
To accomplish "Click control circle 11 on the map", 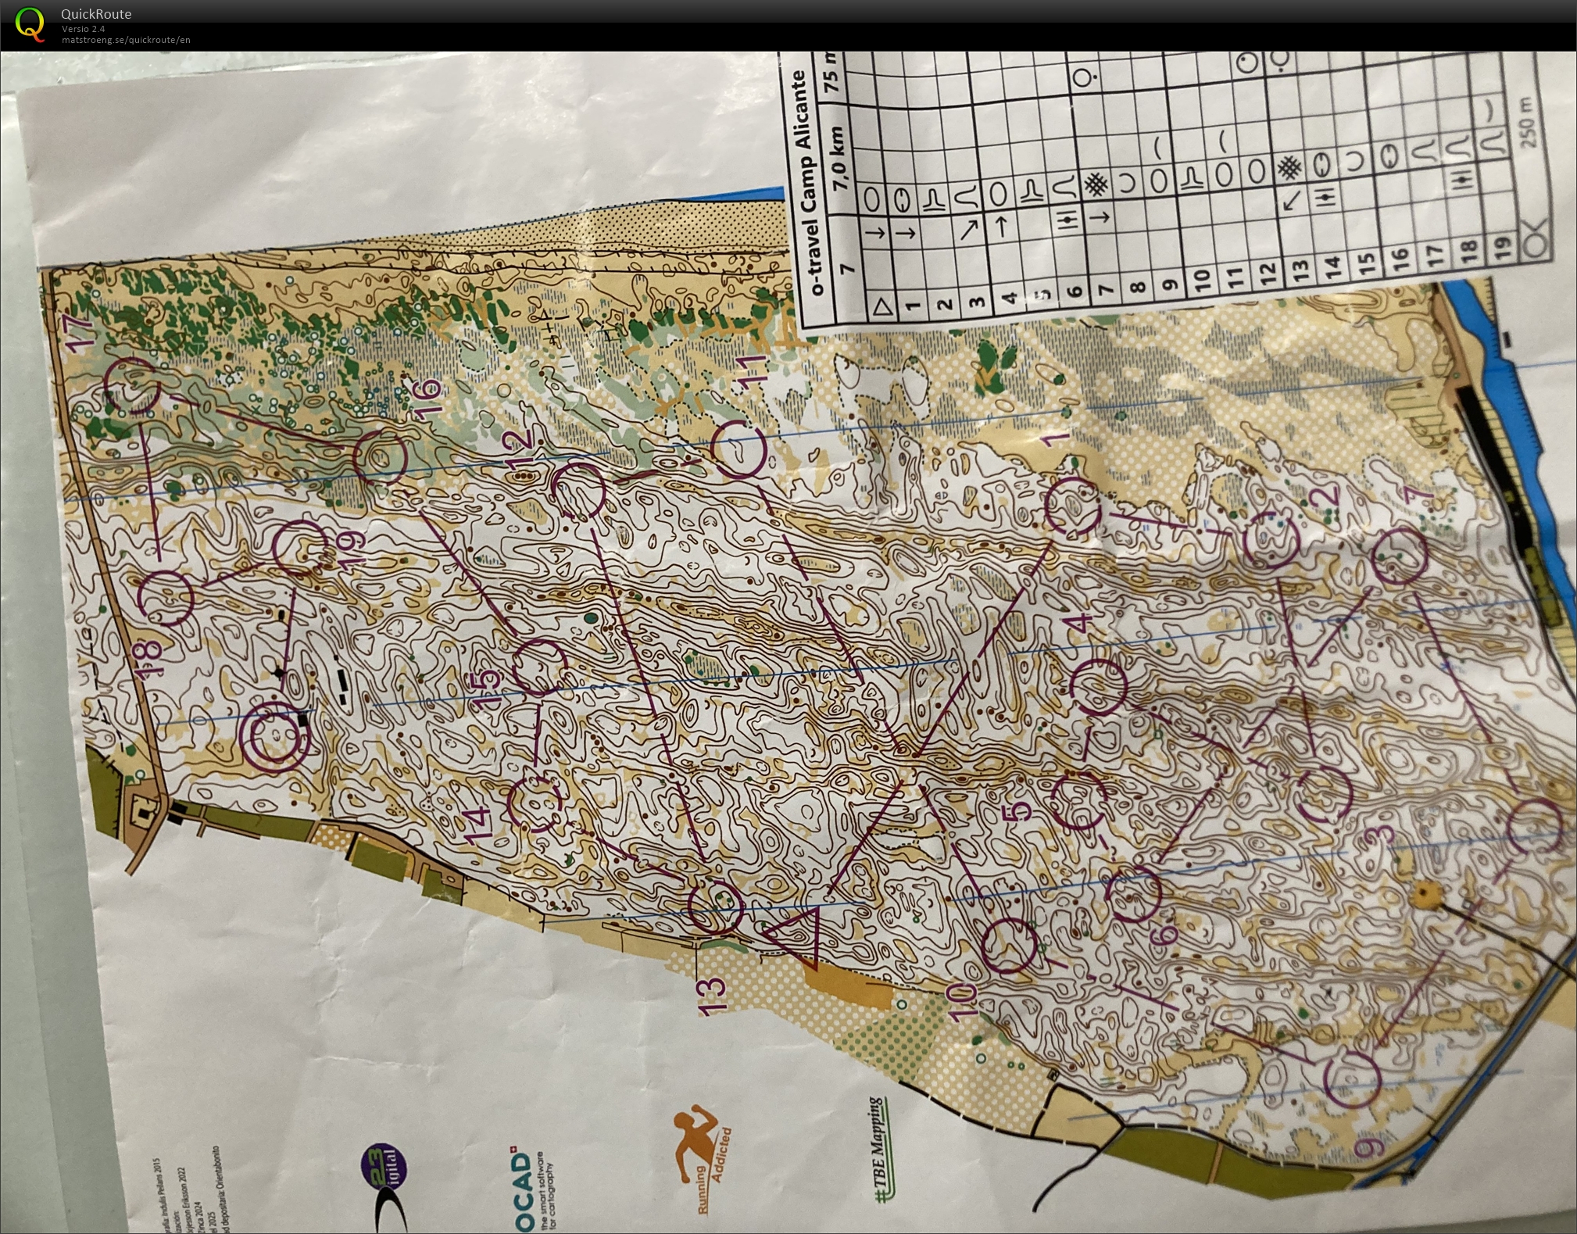I will [738, 449].
